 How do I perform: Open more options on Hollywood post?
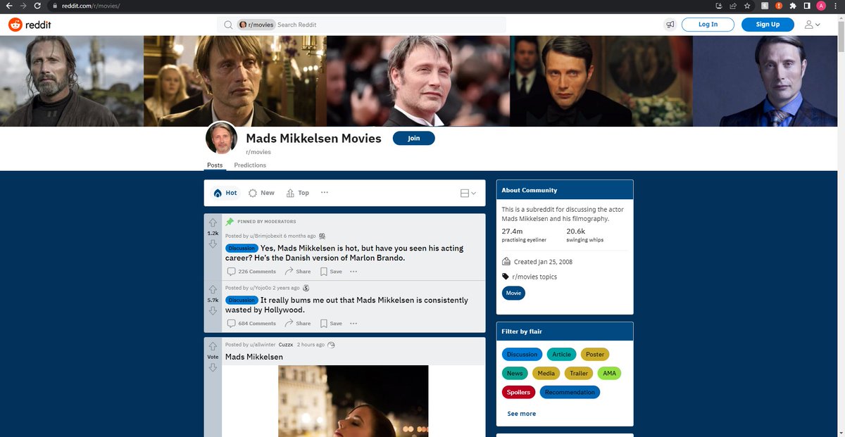tap(353, 323)
